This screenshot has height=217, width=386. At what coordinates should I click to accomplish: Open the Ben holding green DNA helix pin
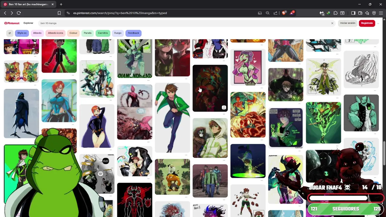[x=286, y=128]
